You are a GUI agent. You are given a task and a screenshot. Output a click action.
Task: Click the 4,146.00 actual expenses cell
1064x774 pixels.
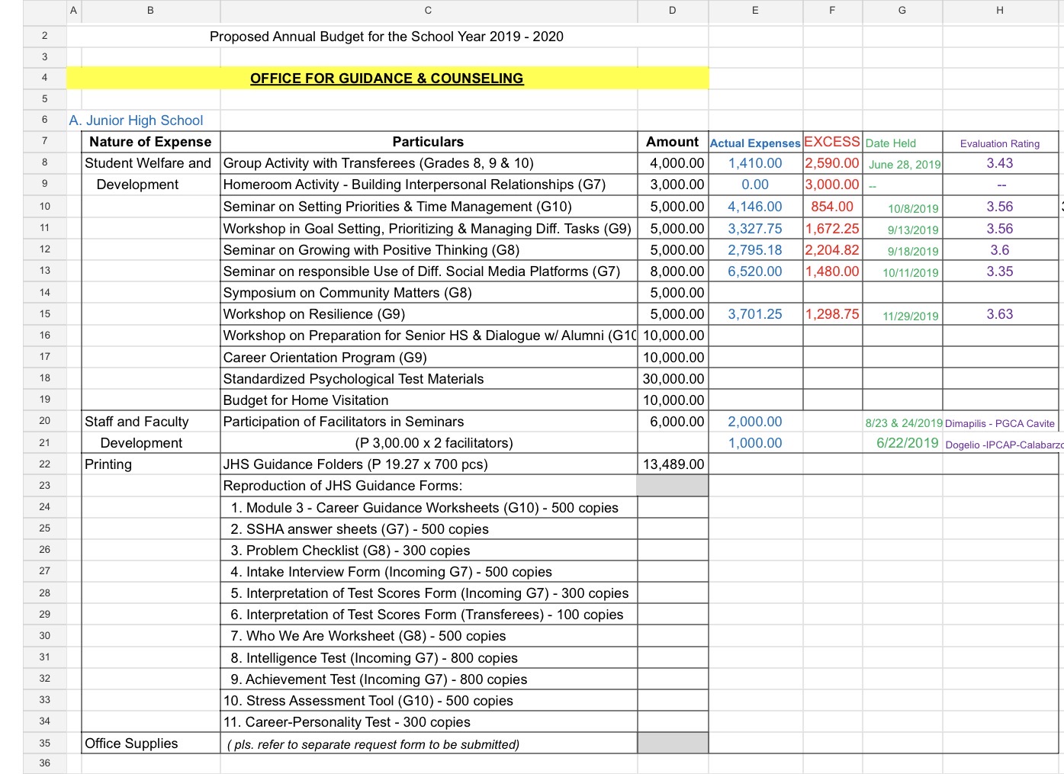(x=755, y=207)
